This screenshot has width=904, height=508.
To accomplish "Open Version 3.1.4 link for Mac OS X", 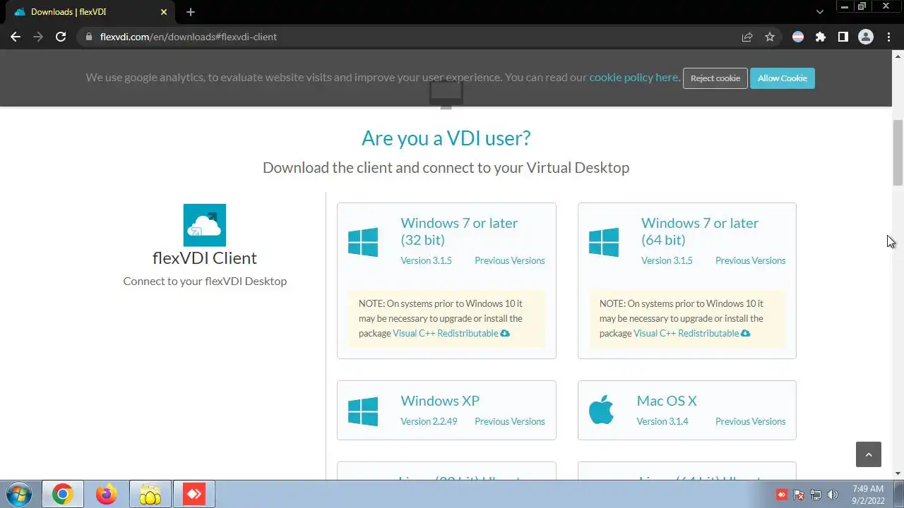I will click(x=662, y=421).
